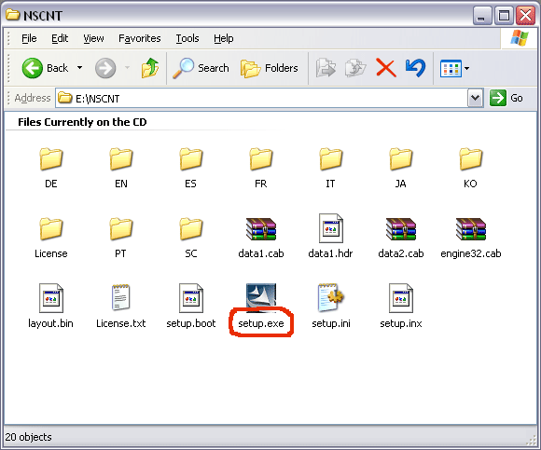Close the NSCNT window
The width and height of the screenshot is (541, 450).
525,16
